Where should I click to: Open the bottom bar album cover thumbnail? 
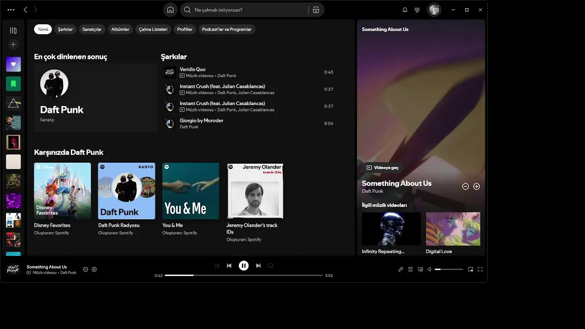point(13,270)
